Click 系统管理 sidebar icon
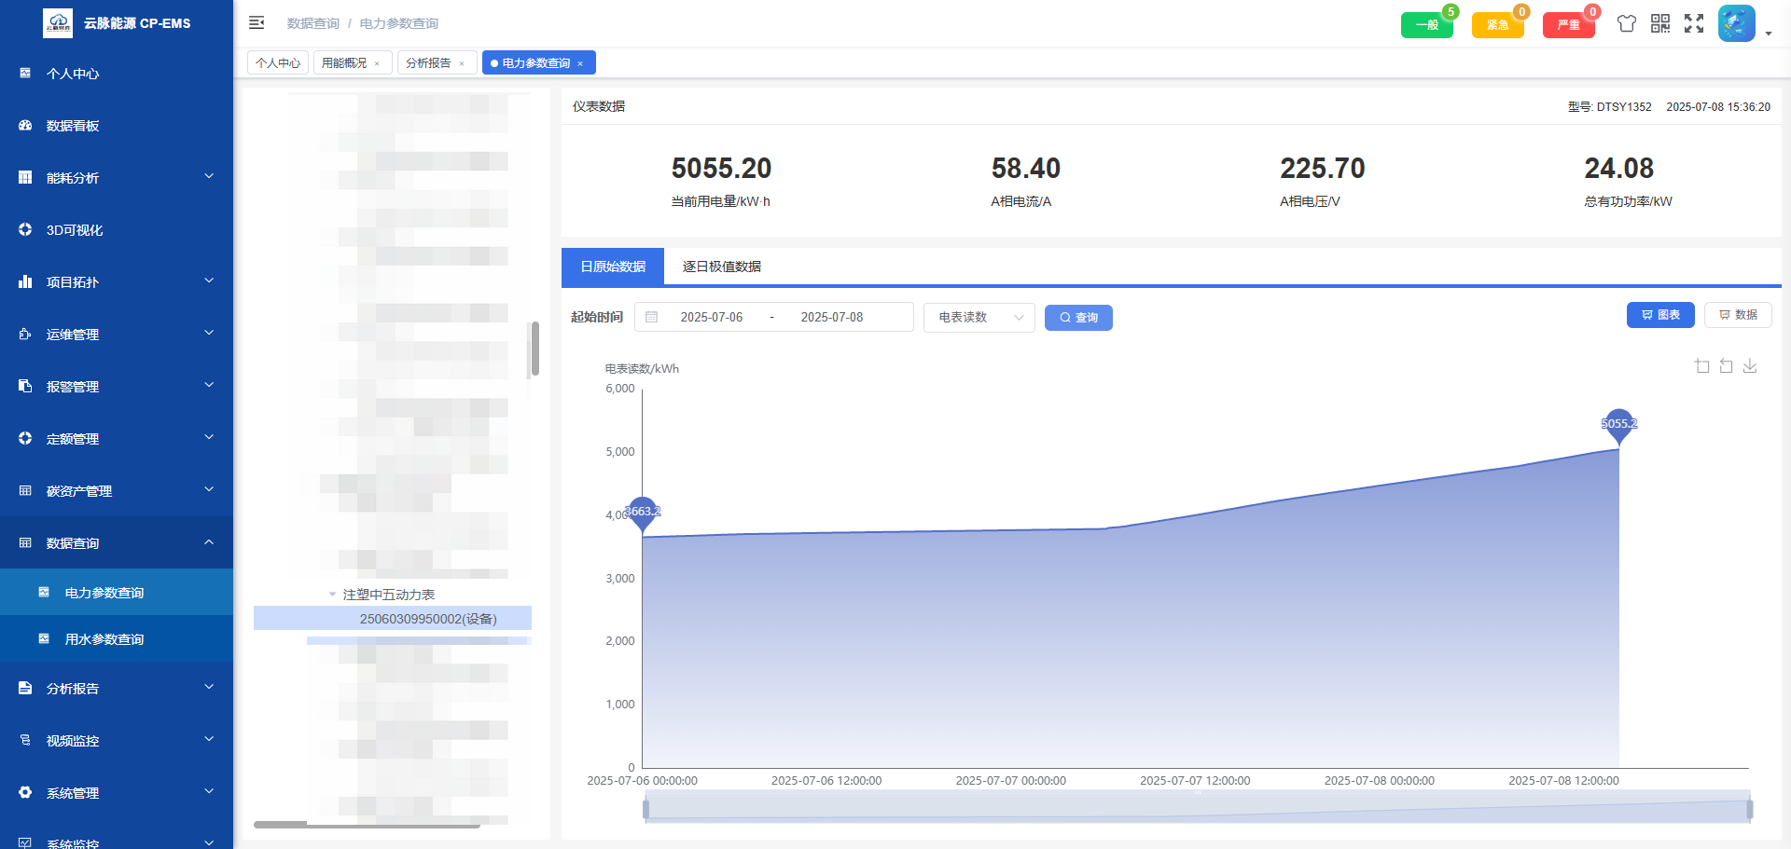 click(25, 792)
